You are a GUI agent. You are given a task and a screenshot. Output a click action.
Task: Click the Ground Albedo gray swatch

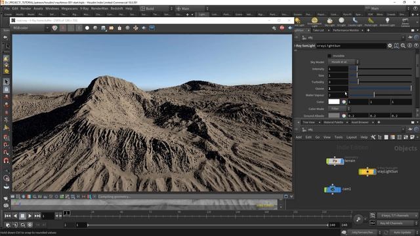(334, 115)
